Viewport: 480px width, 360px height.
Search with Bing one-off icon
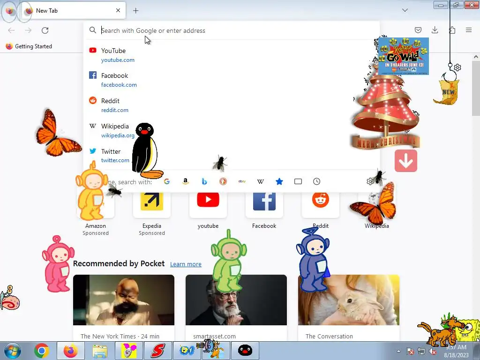(x=204, y=181)
